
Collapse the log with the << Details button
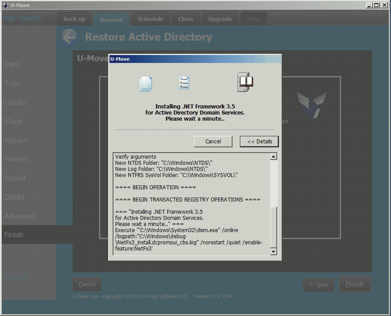[259, 141]
